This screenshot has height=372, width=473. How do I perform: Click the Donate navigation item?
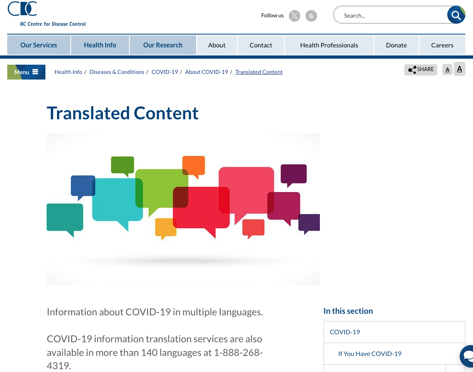pos(396,45)
